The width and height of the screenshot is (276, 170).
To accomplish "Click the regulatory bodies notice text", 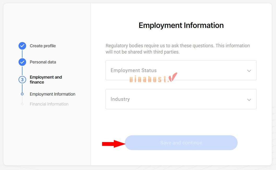I will [x=178, y=49].
